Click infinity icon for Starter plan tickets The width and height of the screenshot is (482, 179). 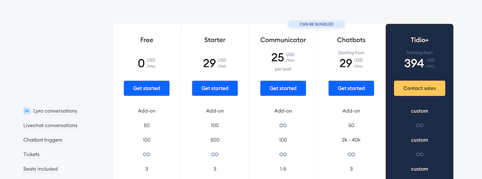215,154
